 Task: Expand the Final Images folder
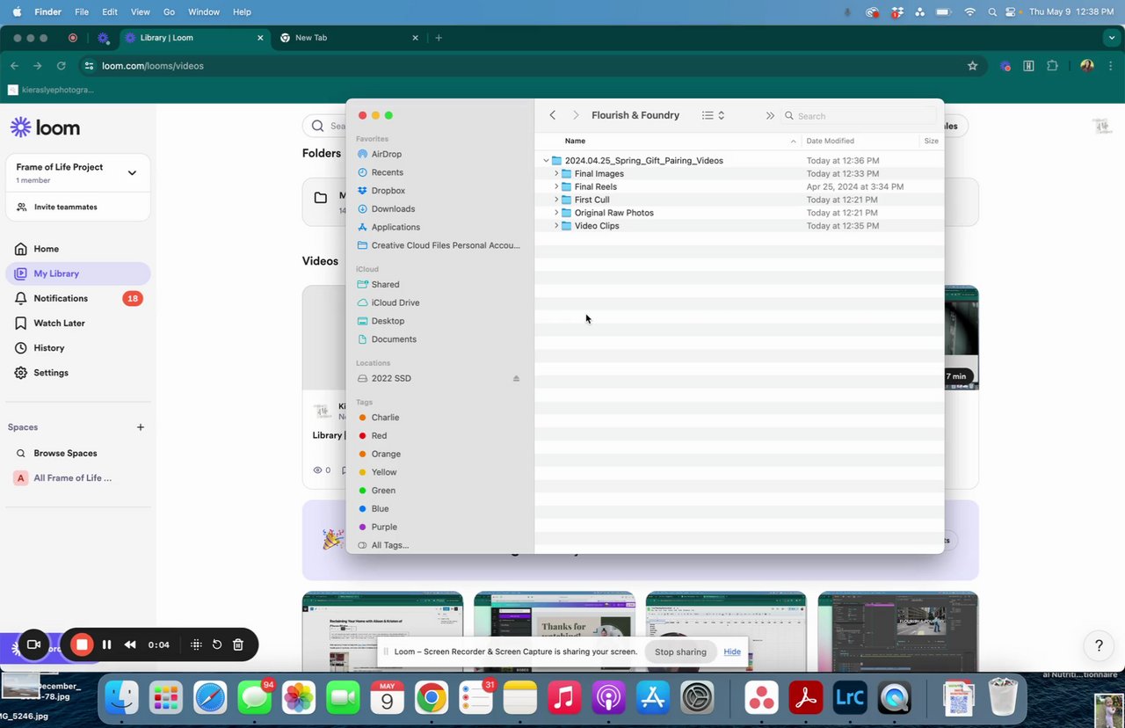pyautogui.click(x=556, y=174)
